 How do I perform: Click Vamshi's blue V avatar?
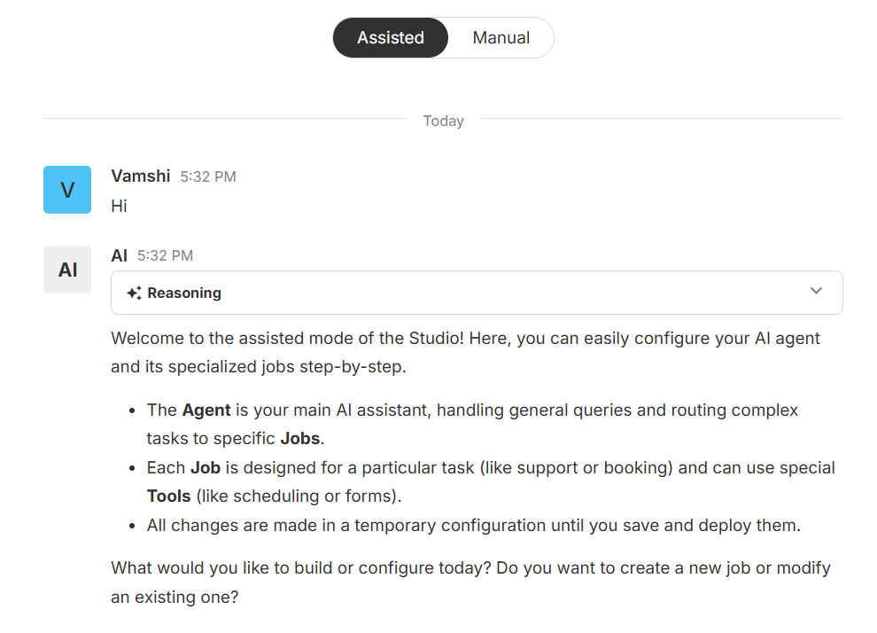point(67,190)
